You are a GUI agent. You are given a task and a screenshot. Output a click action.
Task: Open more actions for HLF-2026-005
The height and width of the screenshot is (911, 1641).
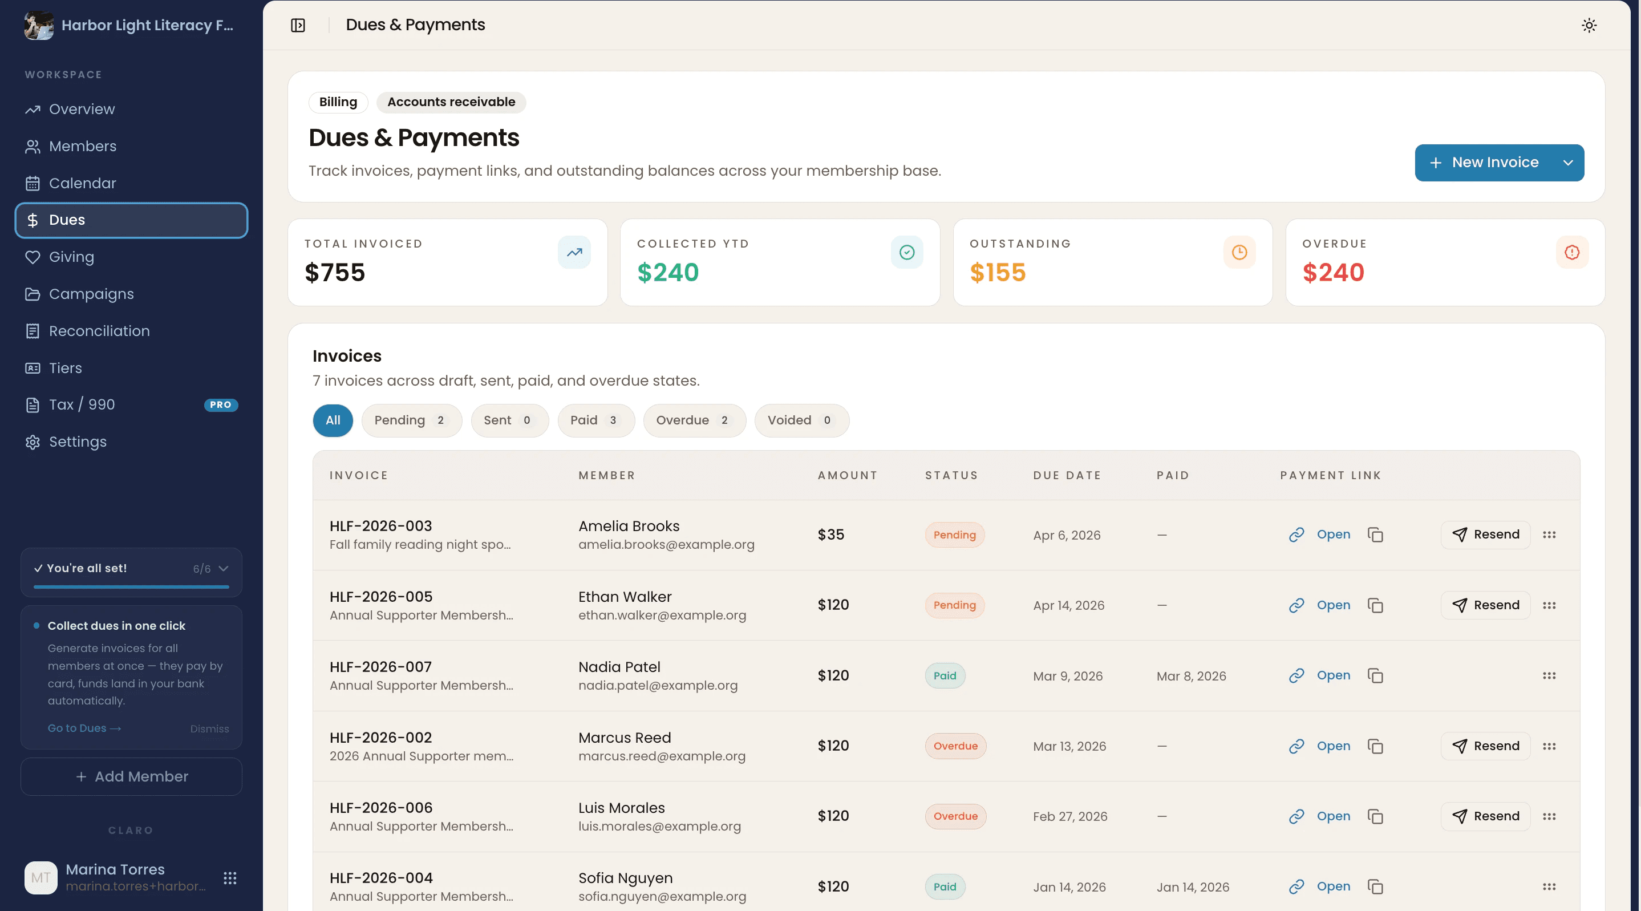click(x=1549, y=605)
